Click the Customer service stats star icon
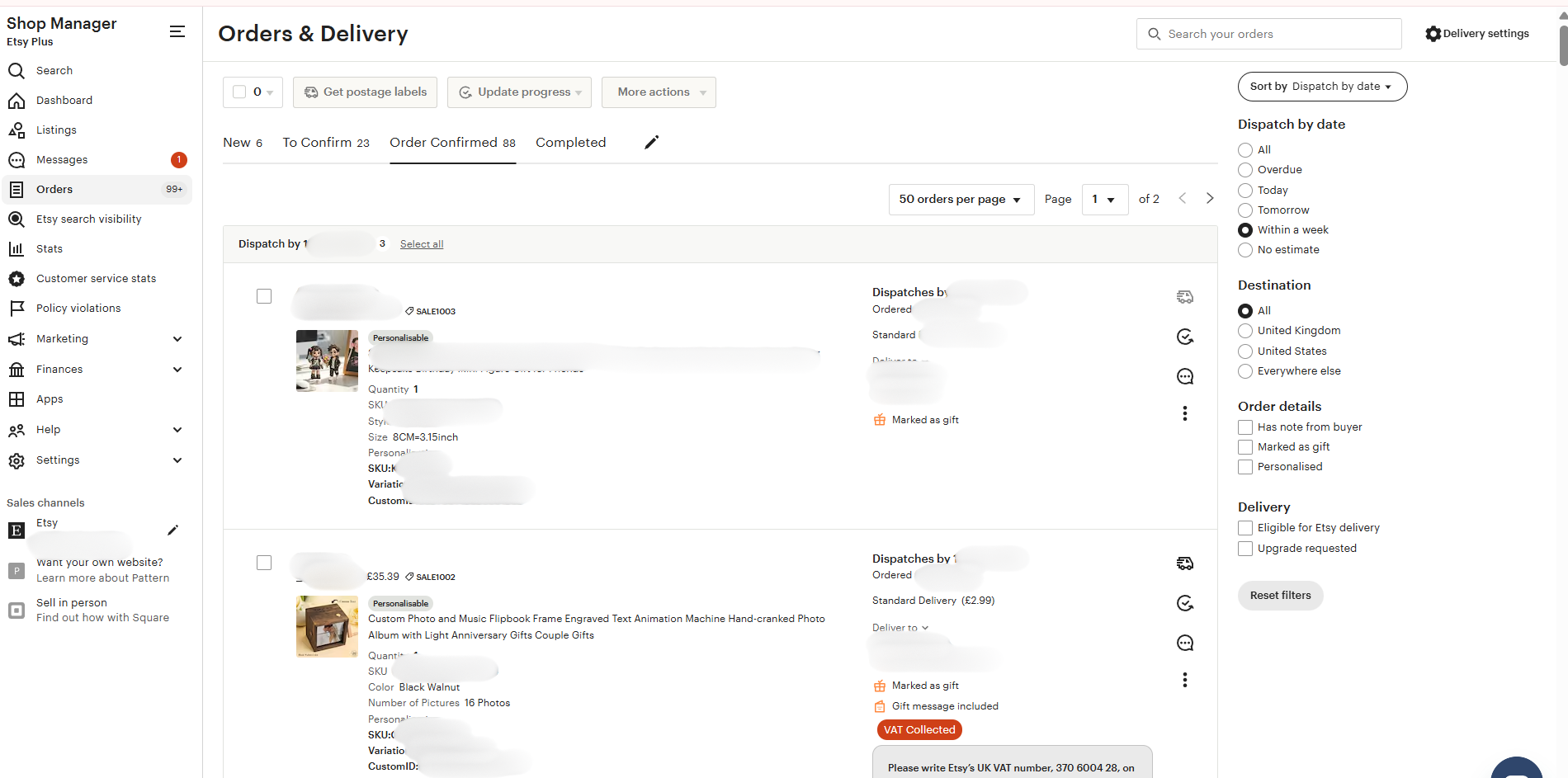 [x=17, y=279]
